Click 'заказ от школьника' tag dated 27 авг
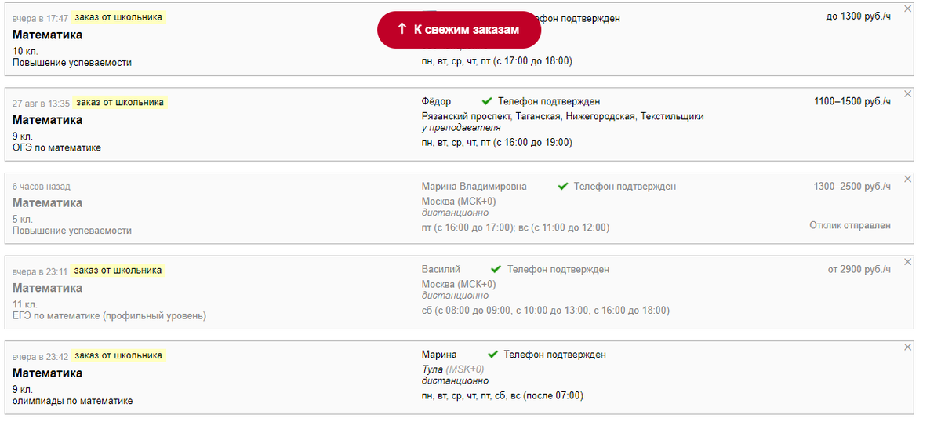 point(120,102)
